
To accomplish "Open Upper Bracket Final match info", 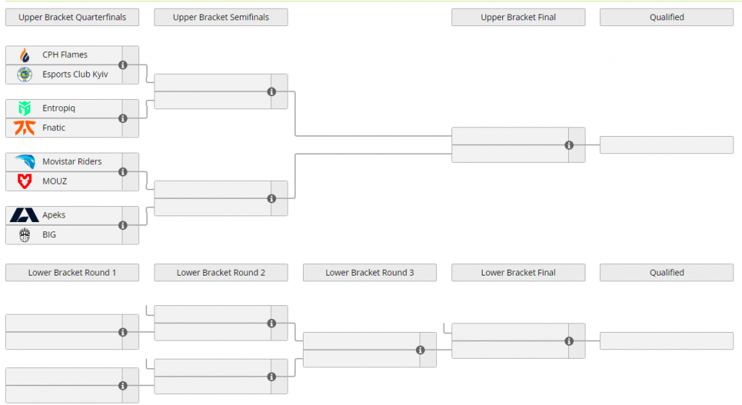I will click(x=570, y=145).
